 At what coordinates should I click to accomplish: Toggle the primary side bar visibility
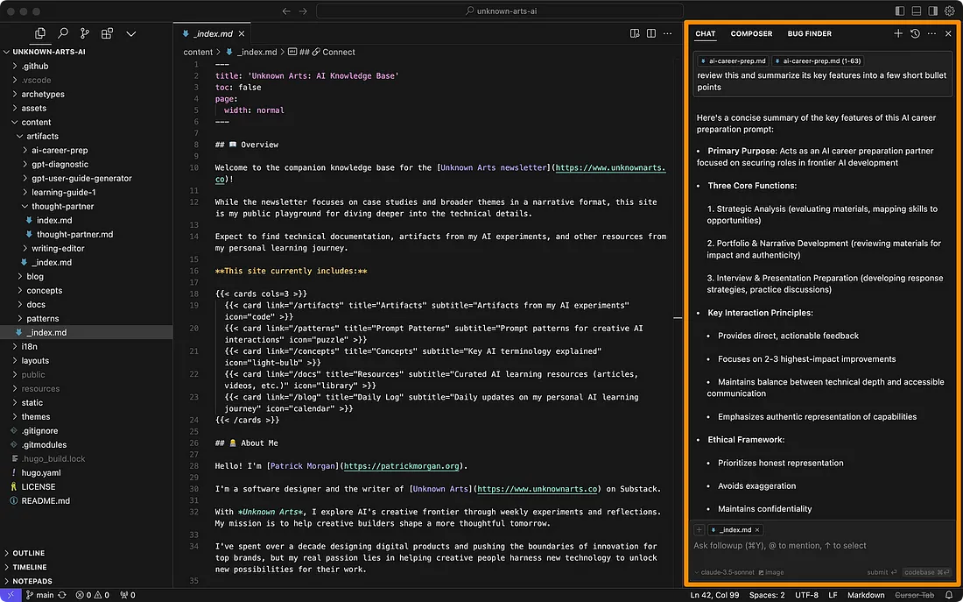[x=900, y=11]
